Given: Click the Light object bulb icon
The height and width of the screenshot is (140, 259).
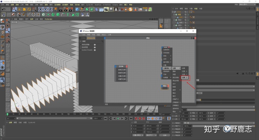Looking at the screenshot, I should pyautogui.click(x=111, y=9).
